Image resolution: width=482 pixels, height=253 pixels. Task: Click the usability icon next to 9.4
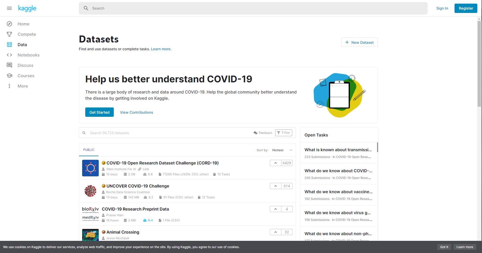tap(145, 220)
